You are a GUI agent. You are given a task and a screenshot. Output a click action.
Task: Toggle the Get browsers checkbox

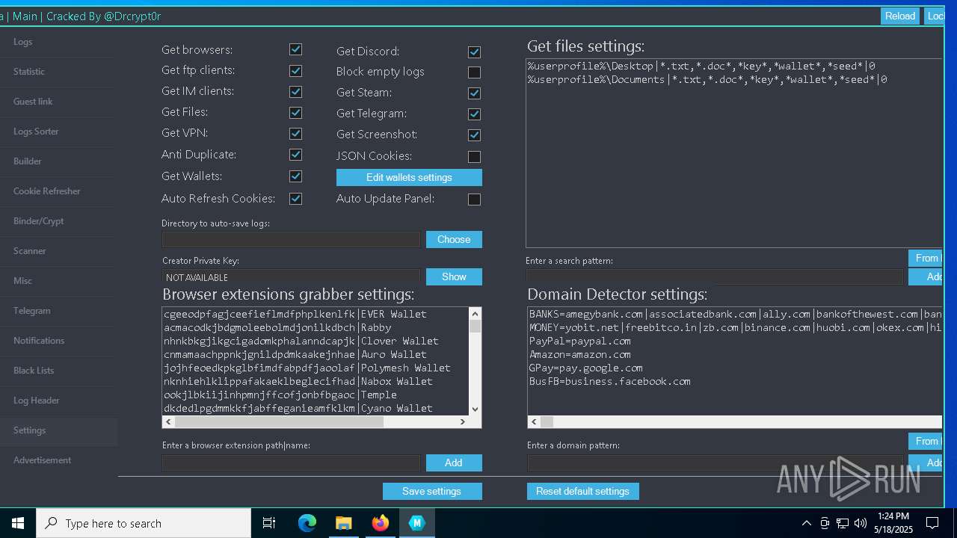(295, 49)
